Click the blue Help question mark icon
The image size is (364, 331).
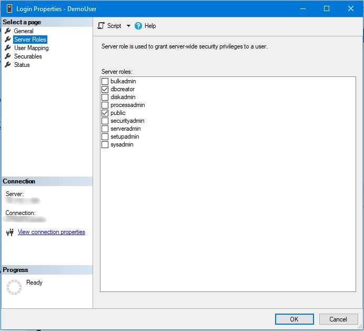138,26
